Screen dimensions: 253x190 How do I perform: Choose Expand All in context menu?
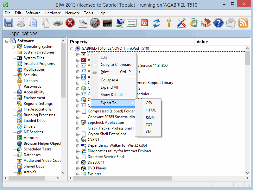(x=114, y=87)
